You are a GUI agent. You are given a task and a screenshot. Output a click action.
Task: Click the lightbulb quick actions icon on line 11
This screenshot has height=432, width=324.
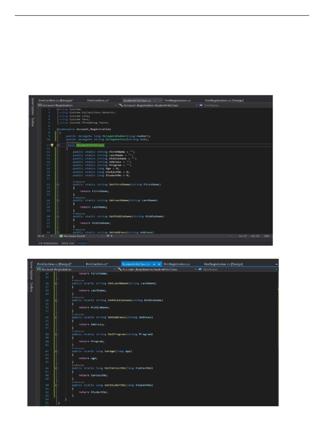52,145
